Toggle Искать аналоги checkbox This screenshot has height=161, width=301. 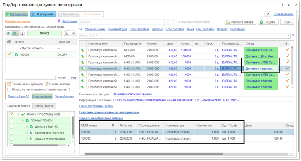pyautogui.click(x=47, y=84)
